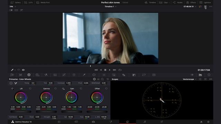Open the Magic Mask palette

point(114,75)
